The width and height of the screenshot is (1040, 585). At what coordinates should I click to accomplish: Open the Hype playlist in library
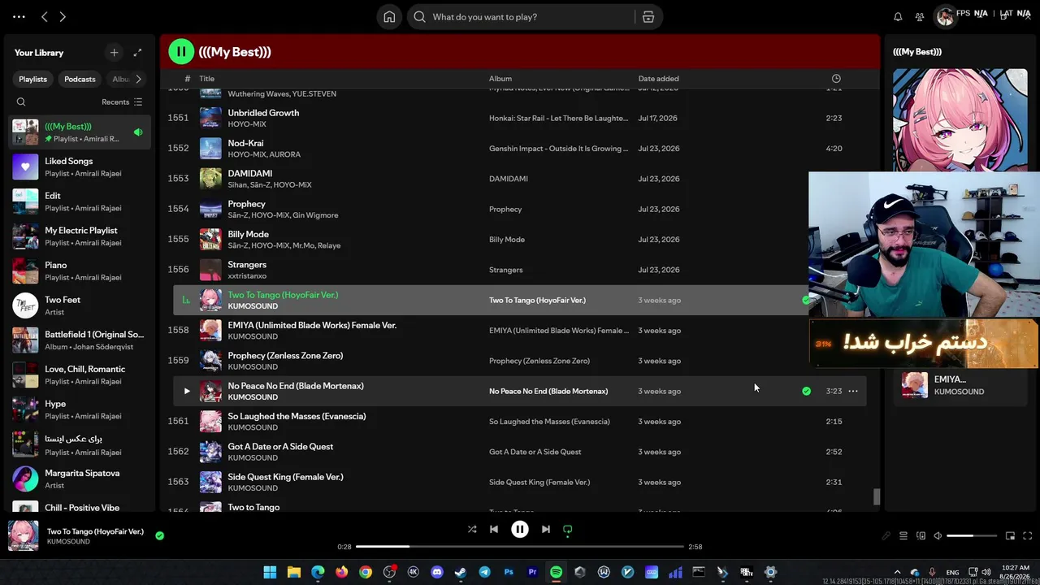(78, 409)
